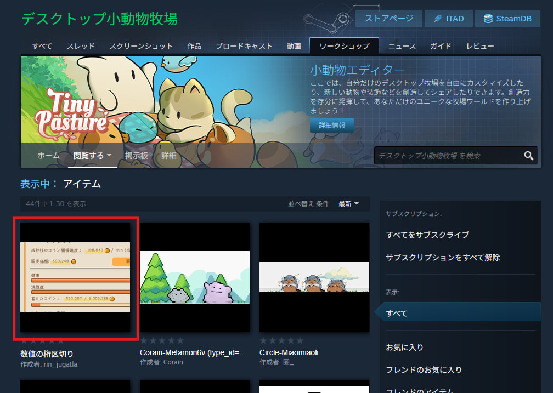Click the search magnifier icon

(528, 156)
